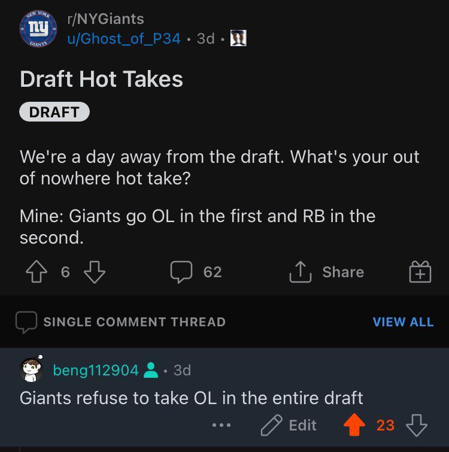
Task: Tap the DRAFT flair tag
Action: [54, 112]
